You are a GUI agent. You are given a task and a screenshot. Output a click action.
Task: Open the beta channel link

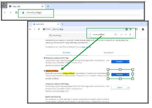pos(86,47)
